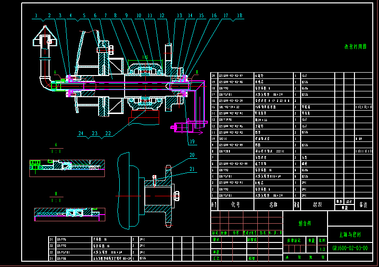
Task: Click the green note 改密封用图
Action: (355, 47)
